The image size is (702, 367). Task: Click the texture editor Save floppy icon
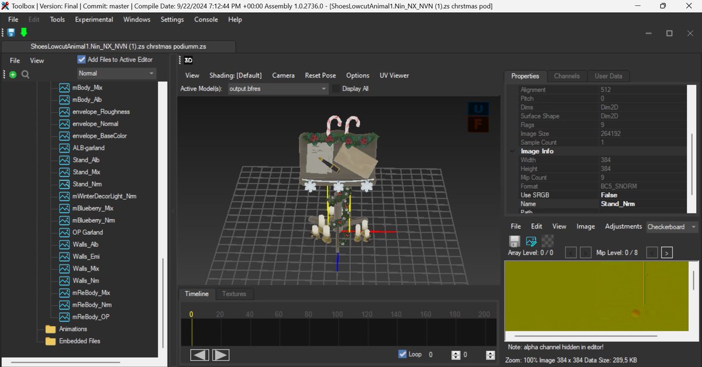(x=514, y=241)
